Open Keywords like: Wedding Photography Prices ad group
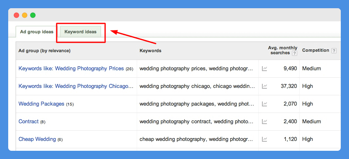 [71, 69]
